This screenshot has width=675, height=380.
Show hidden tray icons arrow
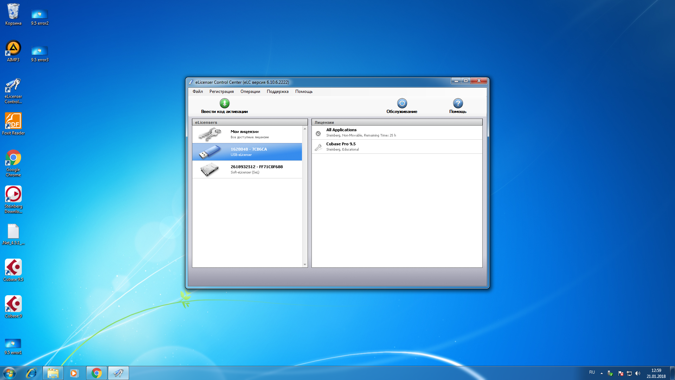click(x=602, y=373)
